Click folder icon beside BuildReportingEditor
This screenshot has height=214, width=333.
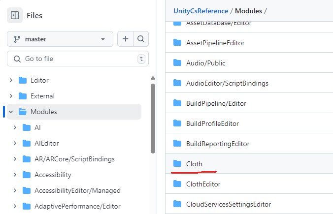(x=177, y=143)
